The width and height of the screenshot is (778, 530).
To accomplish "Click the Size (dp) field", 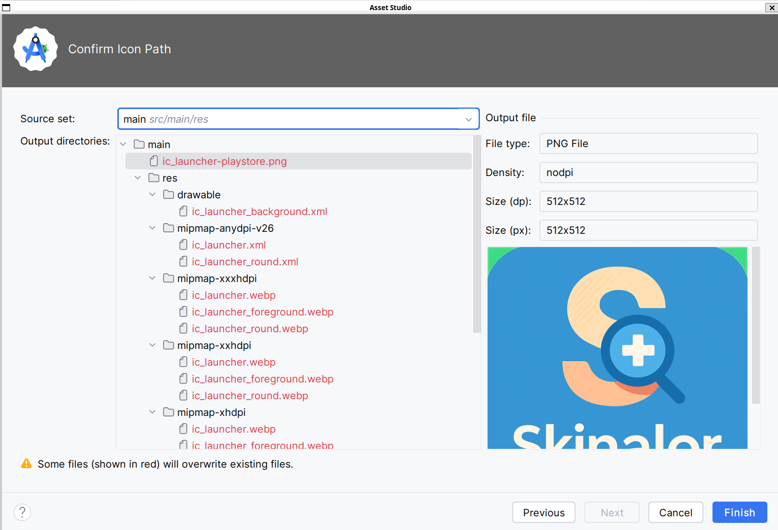I will [649, 201].
